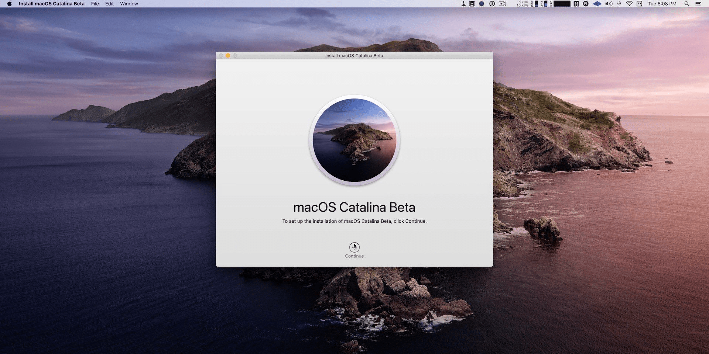Open the Edit menu

coord(109,4)
